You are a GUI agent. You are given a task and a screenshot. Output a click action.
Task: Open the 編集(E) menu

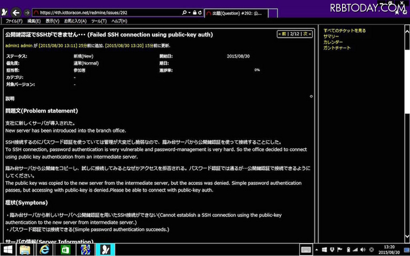tap(34, 21)
